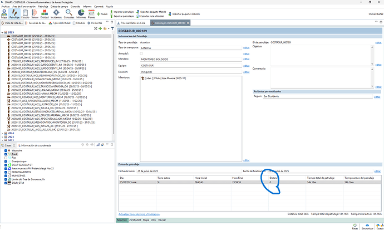Viewport: 384px width, 230px height.
Task: Expand the 2023 patrol tree node
Action: pos(3,137)
